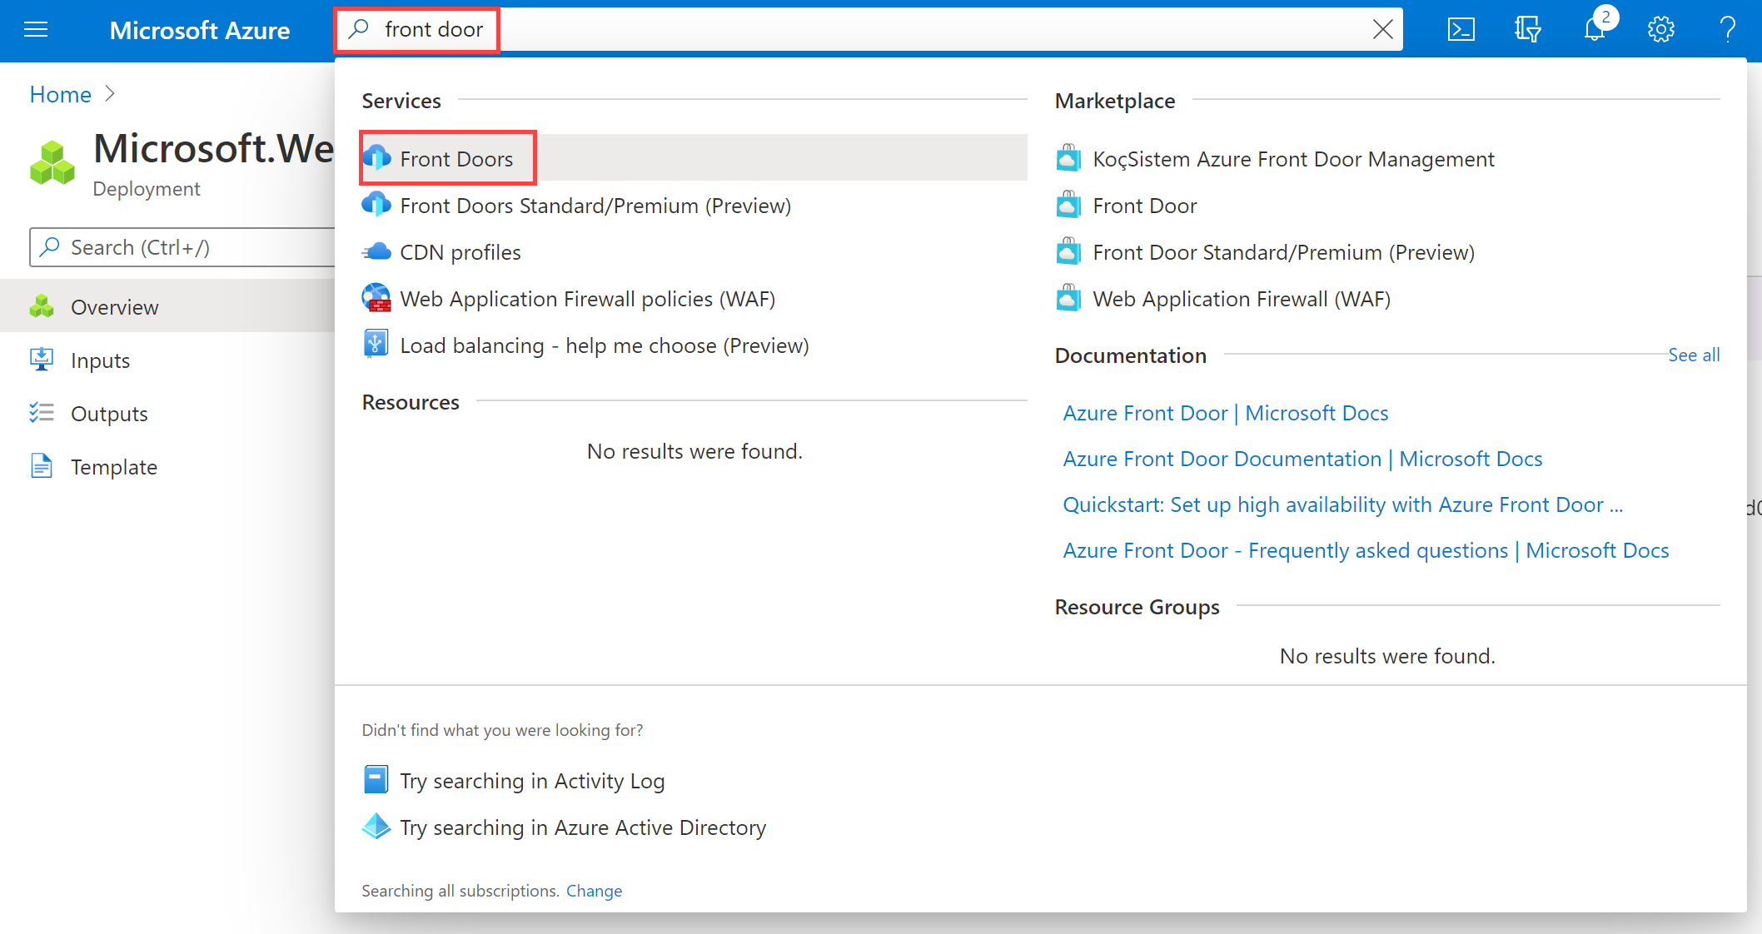Screen dimensions: 1762x934
Task: Try searching in Activity Log
Action: pos(532,780)
